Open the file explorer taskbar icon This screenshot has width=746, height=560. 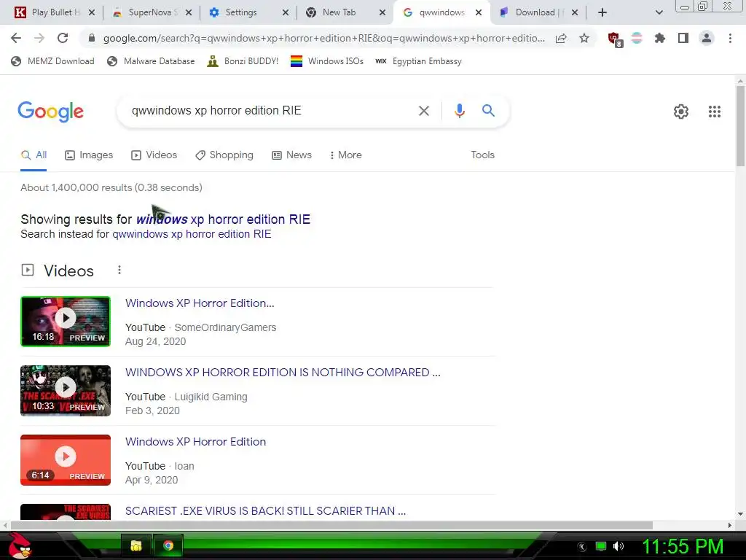coord(136,545)
